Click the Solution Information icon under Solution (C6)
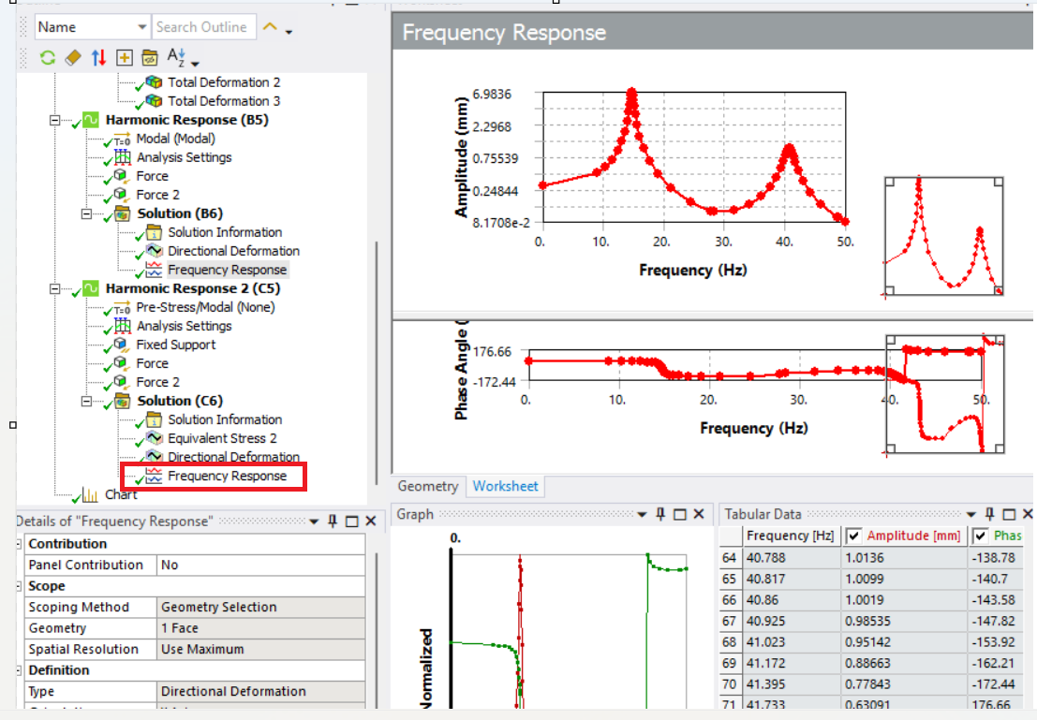 (154, 419)
